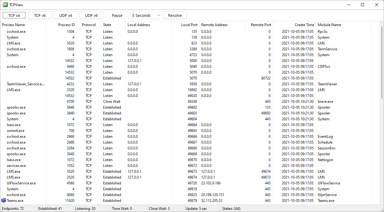Screen dimensions: 384x212
Task: Maximize the TCPView window
Action: click(x=363, y=5)
